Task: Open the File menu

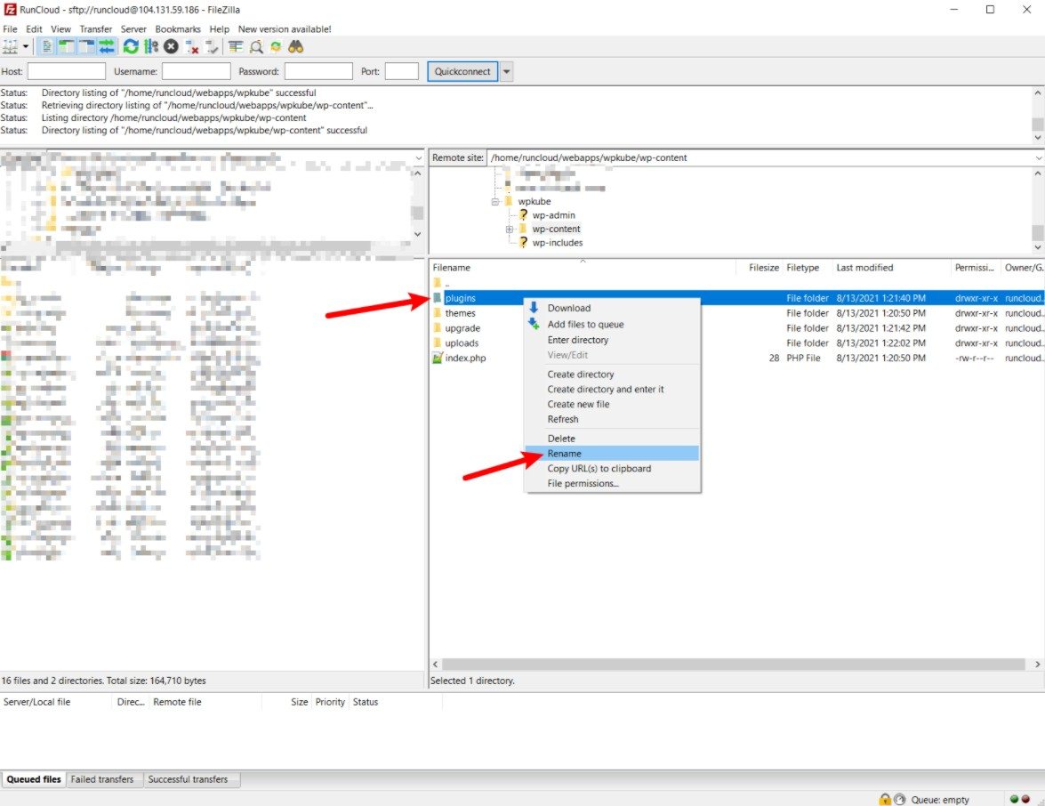Action: click(10, 29)
